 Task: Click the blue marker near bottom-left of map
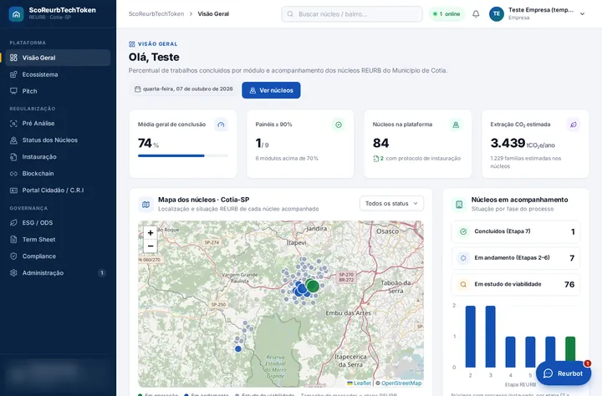[238, 349]
